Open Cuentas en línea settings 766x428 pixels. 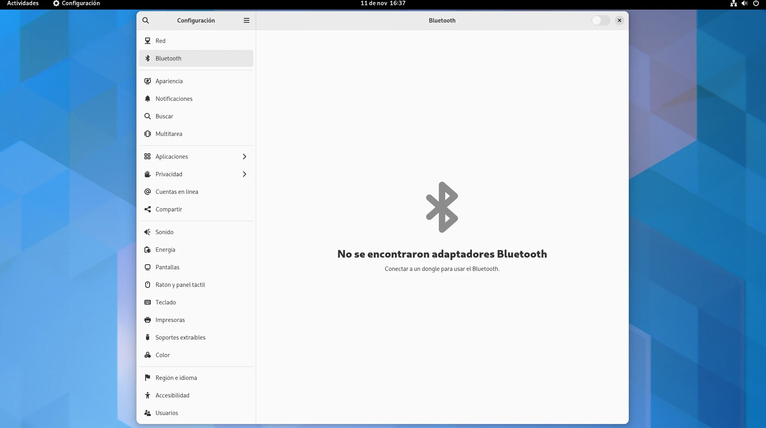[x=177, y=192]
